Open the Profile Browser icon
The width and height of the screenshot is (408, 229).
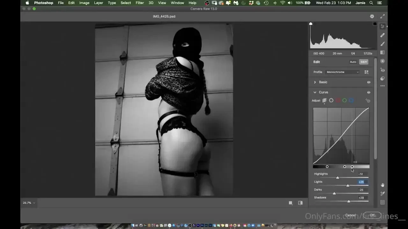366,72
